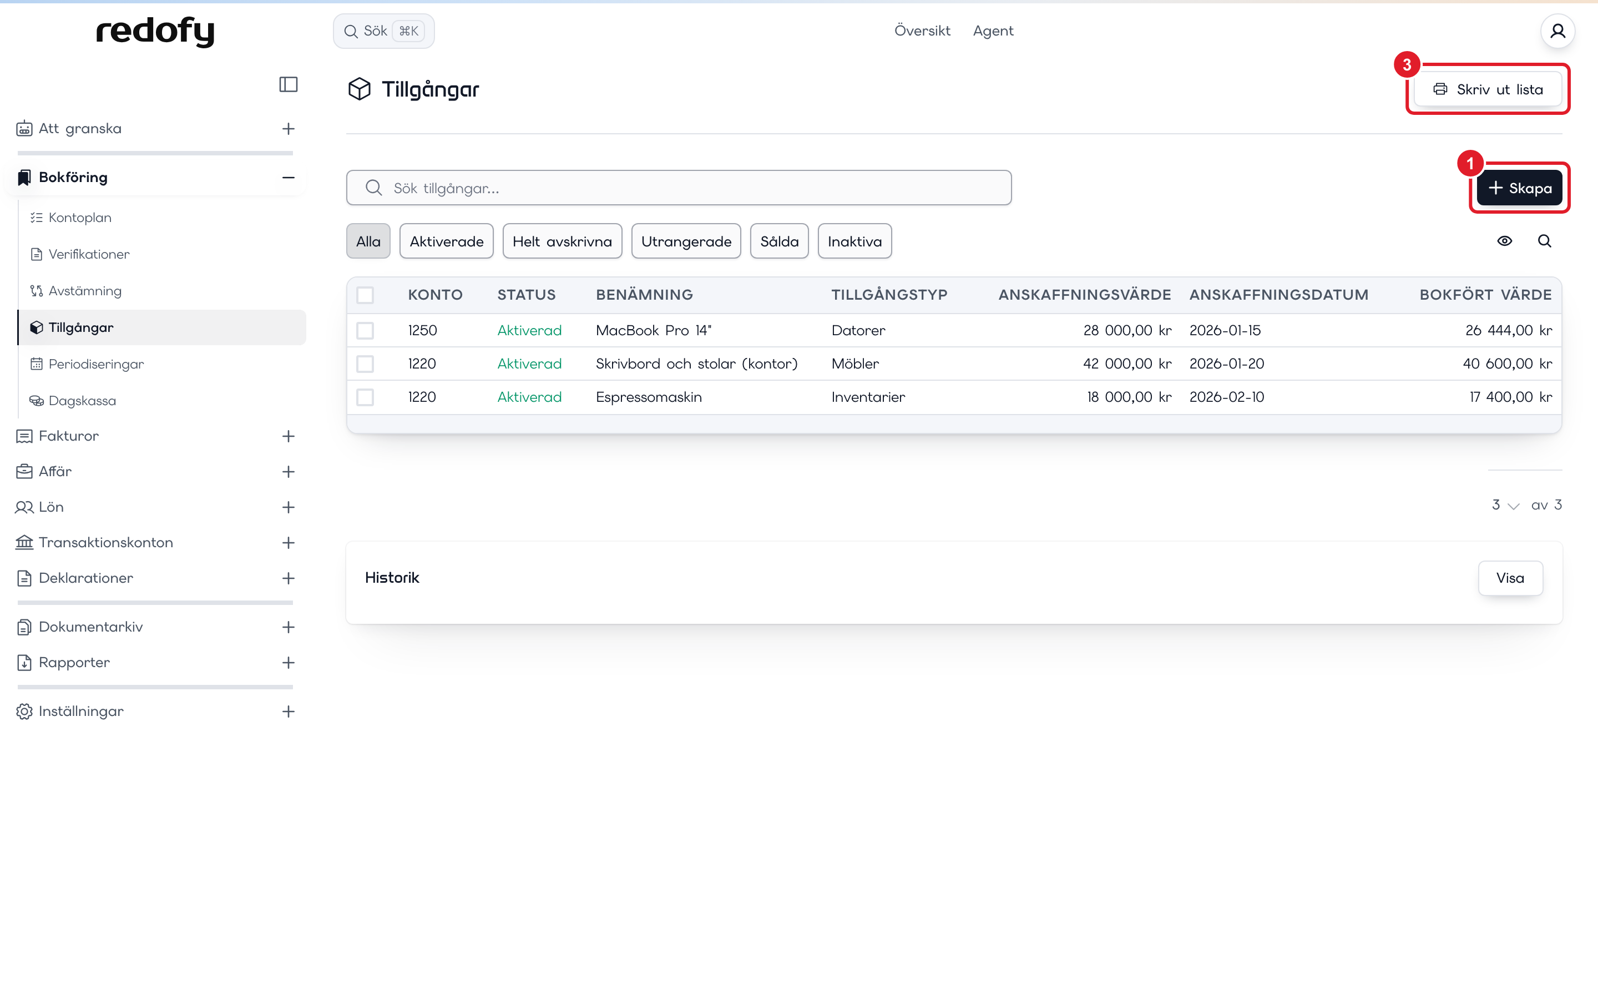The width and height of the screenshot is (1598, 999).
Task: Click the Lön people icon
Action: [24, 507]
